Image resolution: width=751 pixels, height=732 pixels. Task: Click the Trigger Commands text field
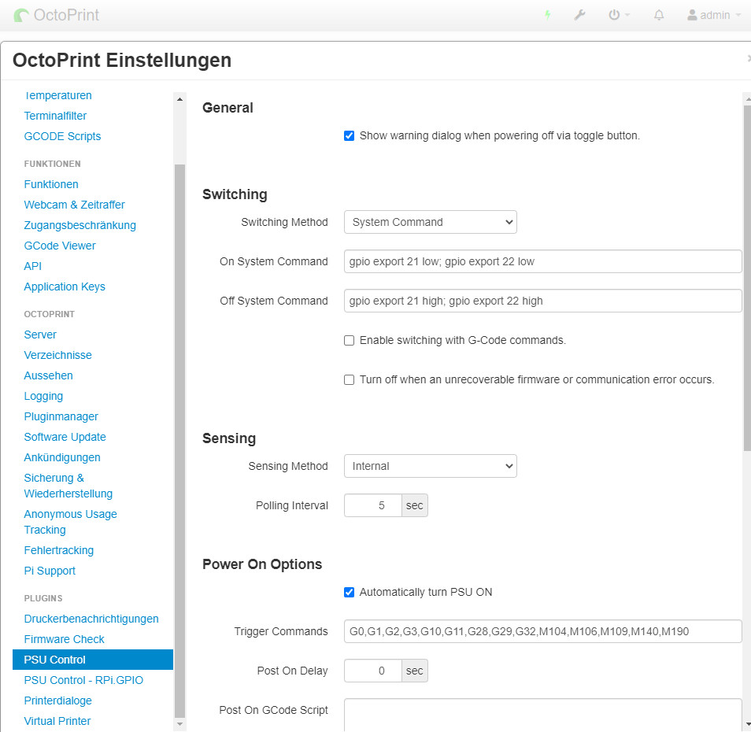542,631
